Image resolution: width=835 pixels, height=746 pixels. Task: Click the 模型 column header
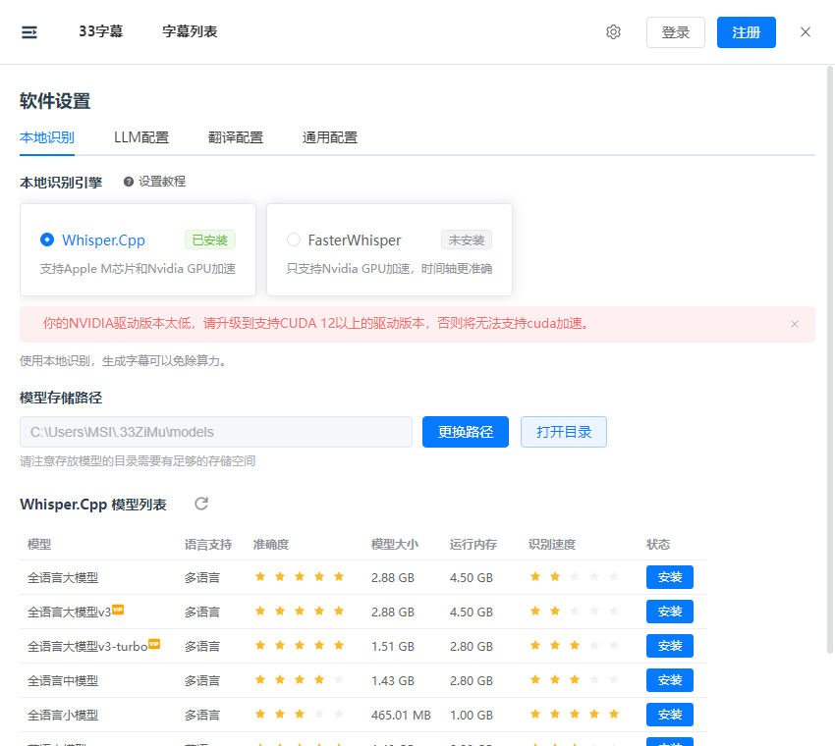[39, 545]
